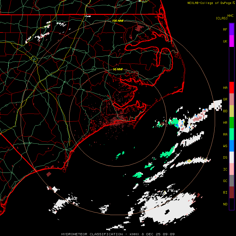Image resolution: width=236 pixels, height=236 pixels.
Task: Click the BD yellow legend swatch
Action: click(x=232, y=111)
